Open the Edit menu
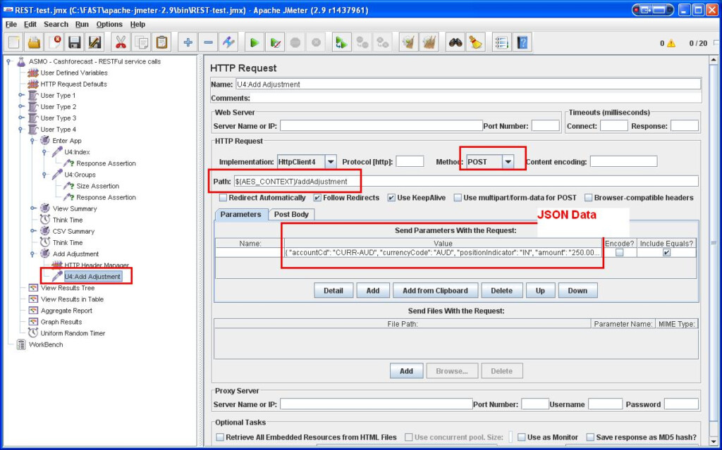Viewport: 722px width, 450px height. tap(30, 25)
